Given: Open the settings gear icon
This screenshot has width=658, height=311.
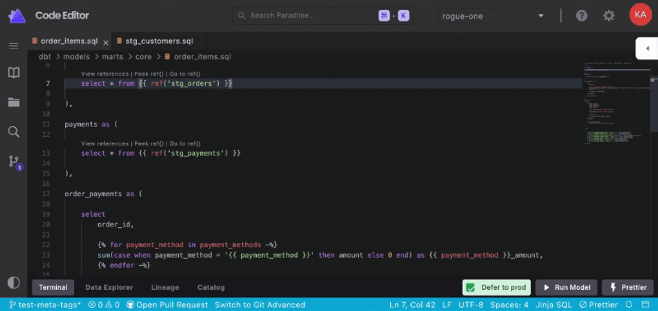Looking at the screenshot, I should [x=609, y=16].
